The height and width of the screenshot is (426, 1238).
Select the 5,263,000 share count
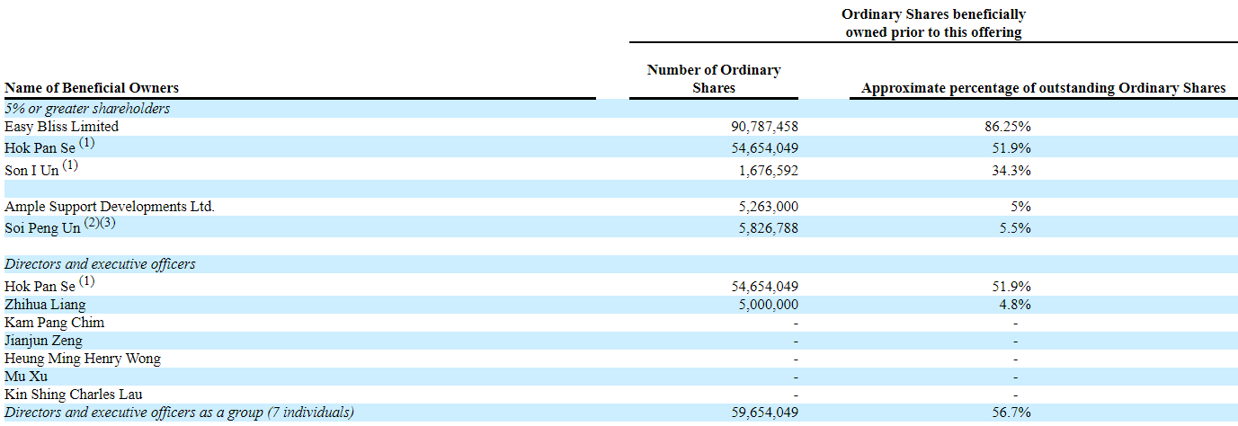[x=765, y=207]
